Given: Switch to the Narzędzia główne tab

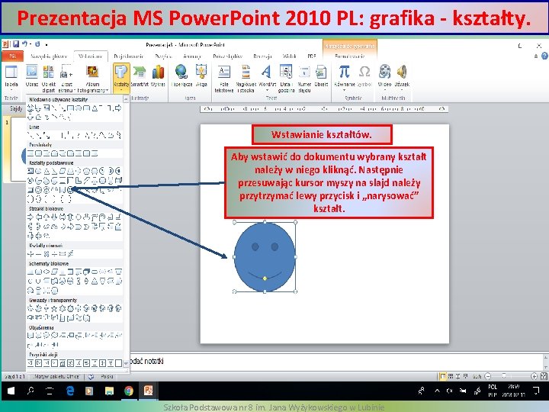Looking at the screenshot, I should [x=48, y=56].
